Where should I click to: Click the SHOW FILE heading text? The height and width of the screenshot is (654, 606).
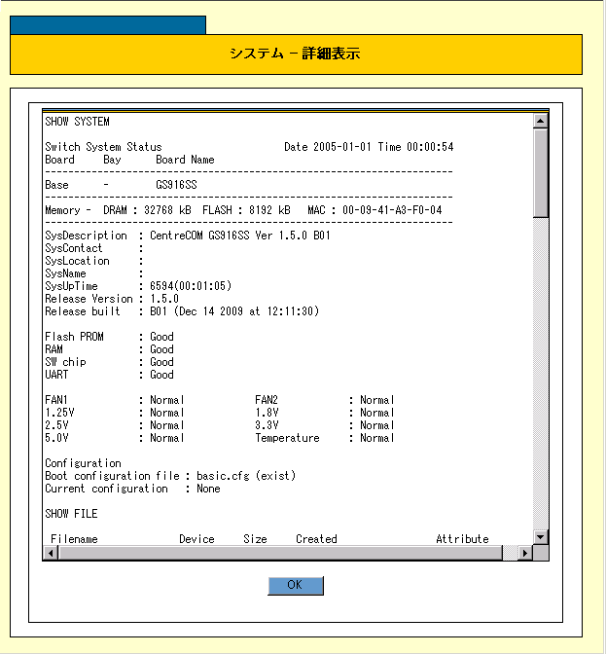(72, 514)
